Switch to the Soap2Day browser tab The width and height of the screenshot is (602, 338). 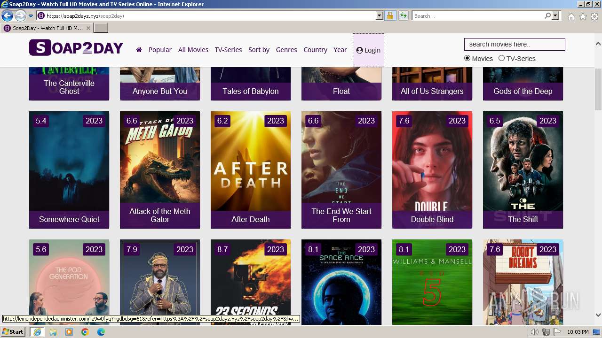click(x=47, y=28)
